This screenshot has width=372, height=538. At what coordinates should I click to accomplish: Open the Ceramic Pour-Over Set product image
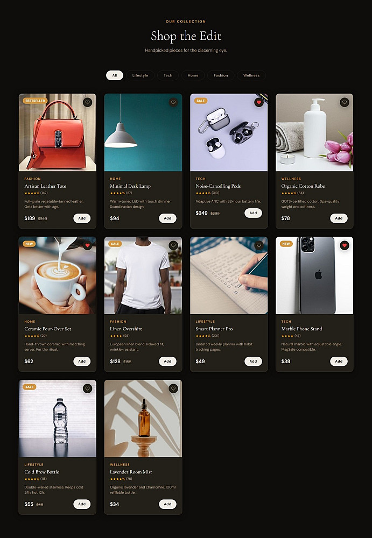click(x=58, y=275)
